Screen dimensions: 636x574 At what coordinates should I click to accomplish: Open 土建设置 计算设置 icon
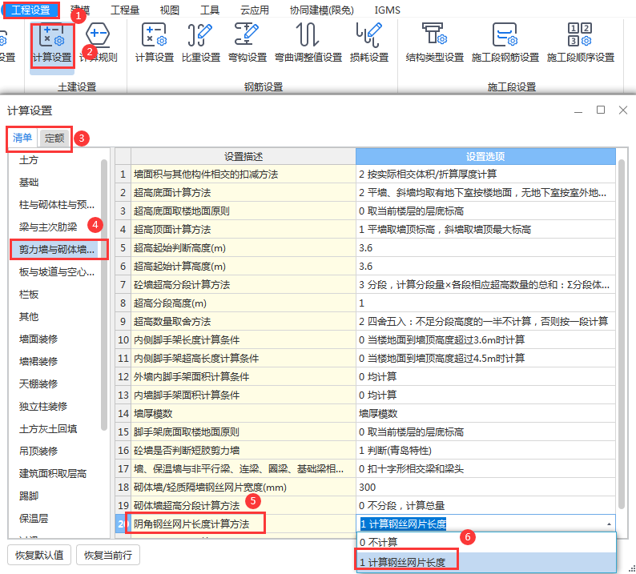click(52, 44)
